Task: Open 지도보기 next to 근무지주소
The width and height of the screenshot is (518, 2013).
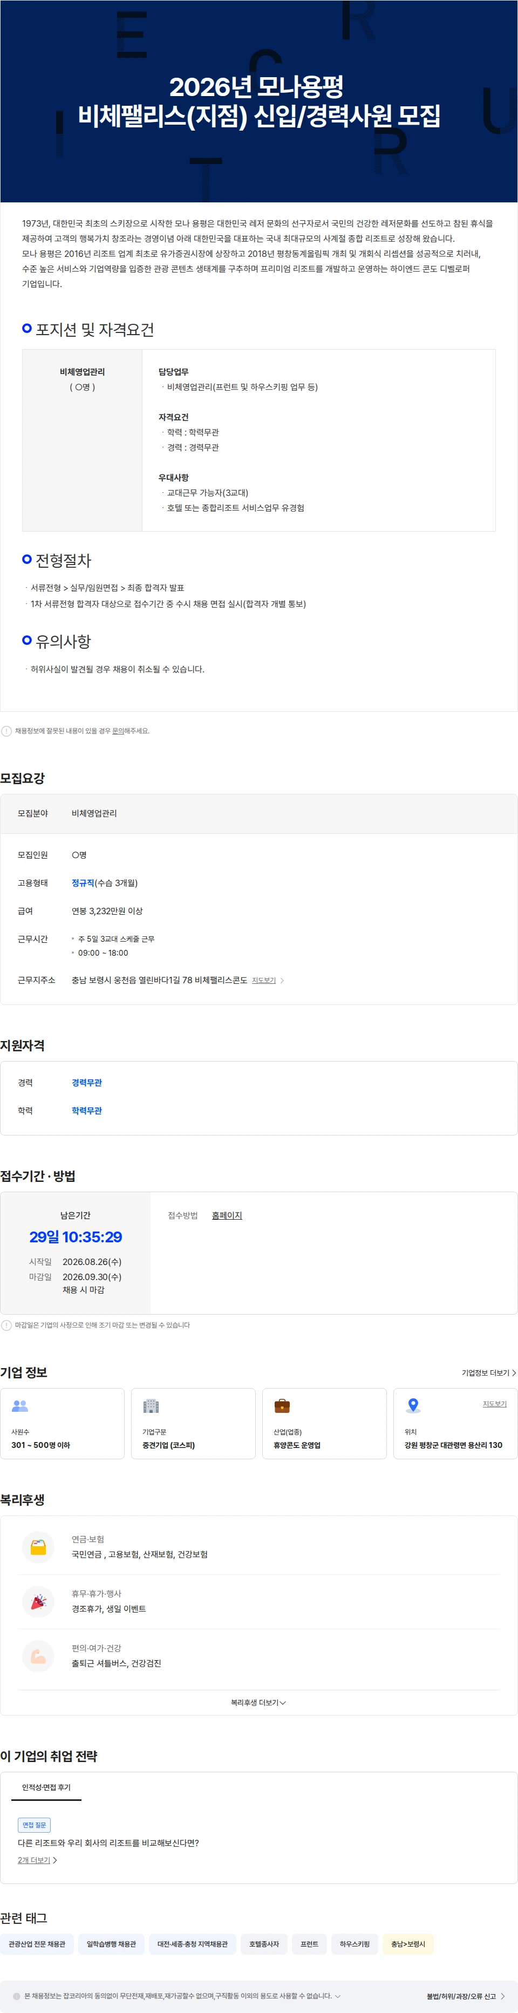Action: click(263, 980)
